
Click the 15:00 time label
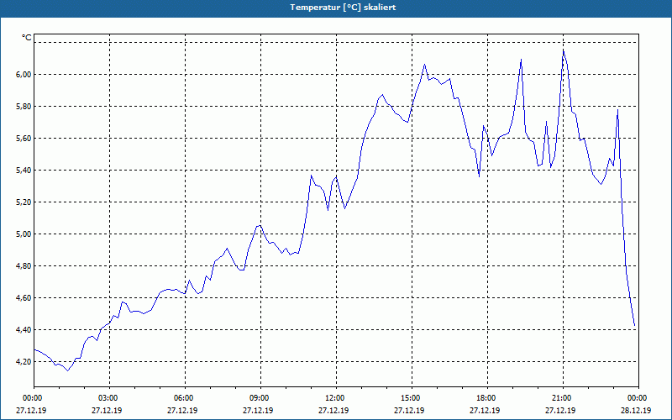412,398
